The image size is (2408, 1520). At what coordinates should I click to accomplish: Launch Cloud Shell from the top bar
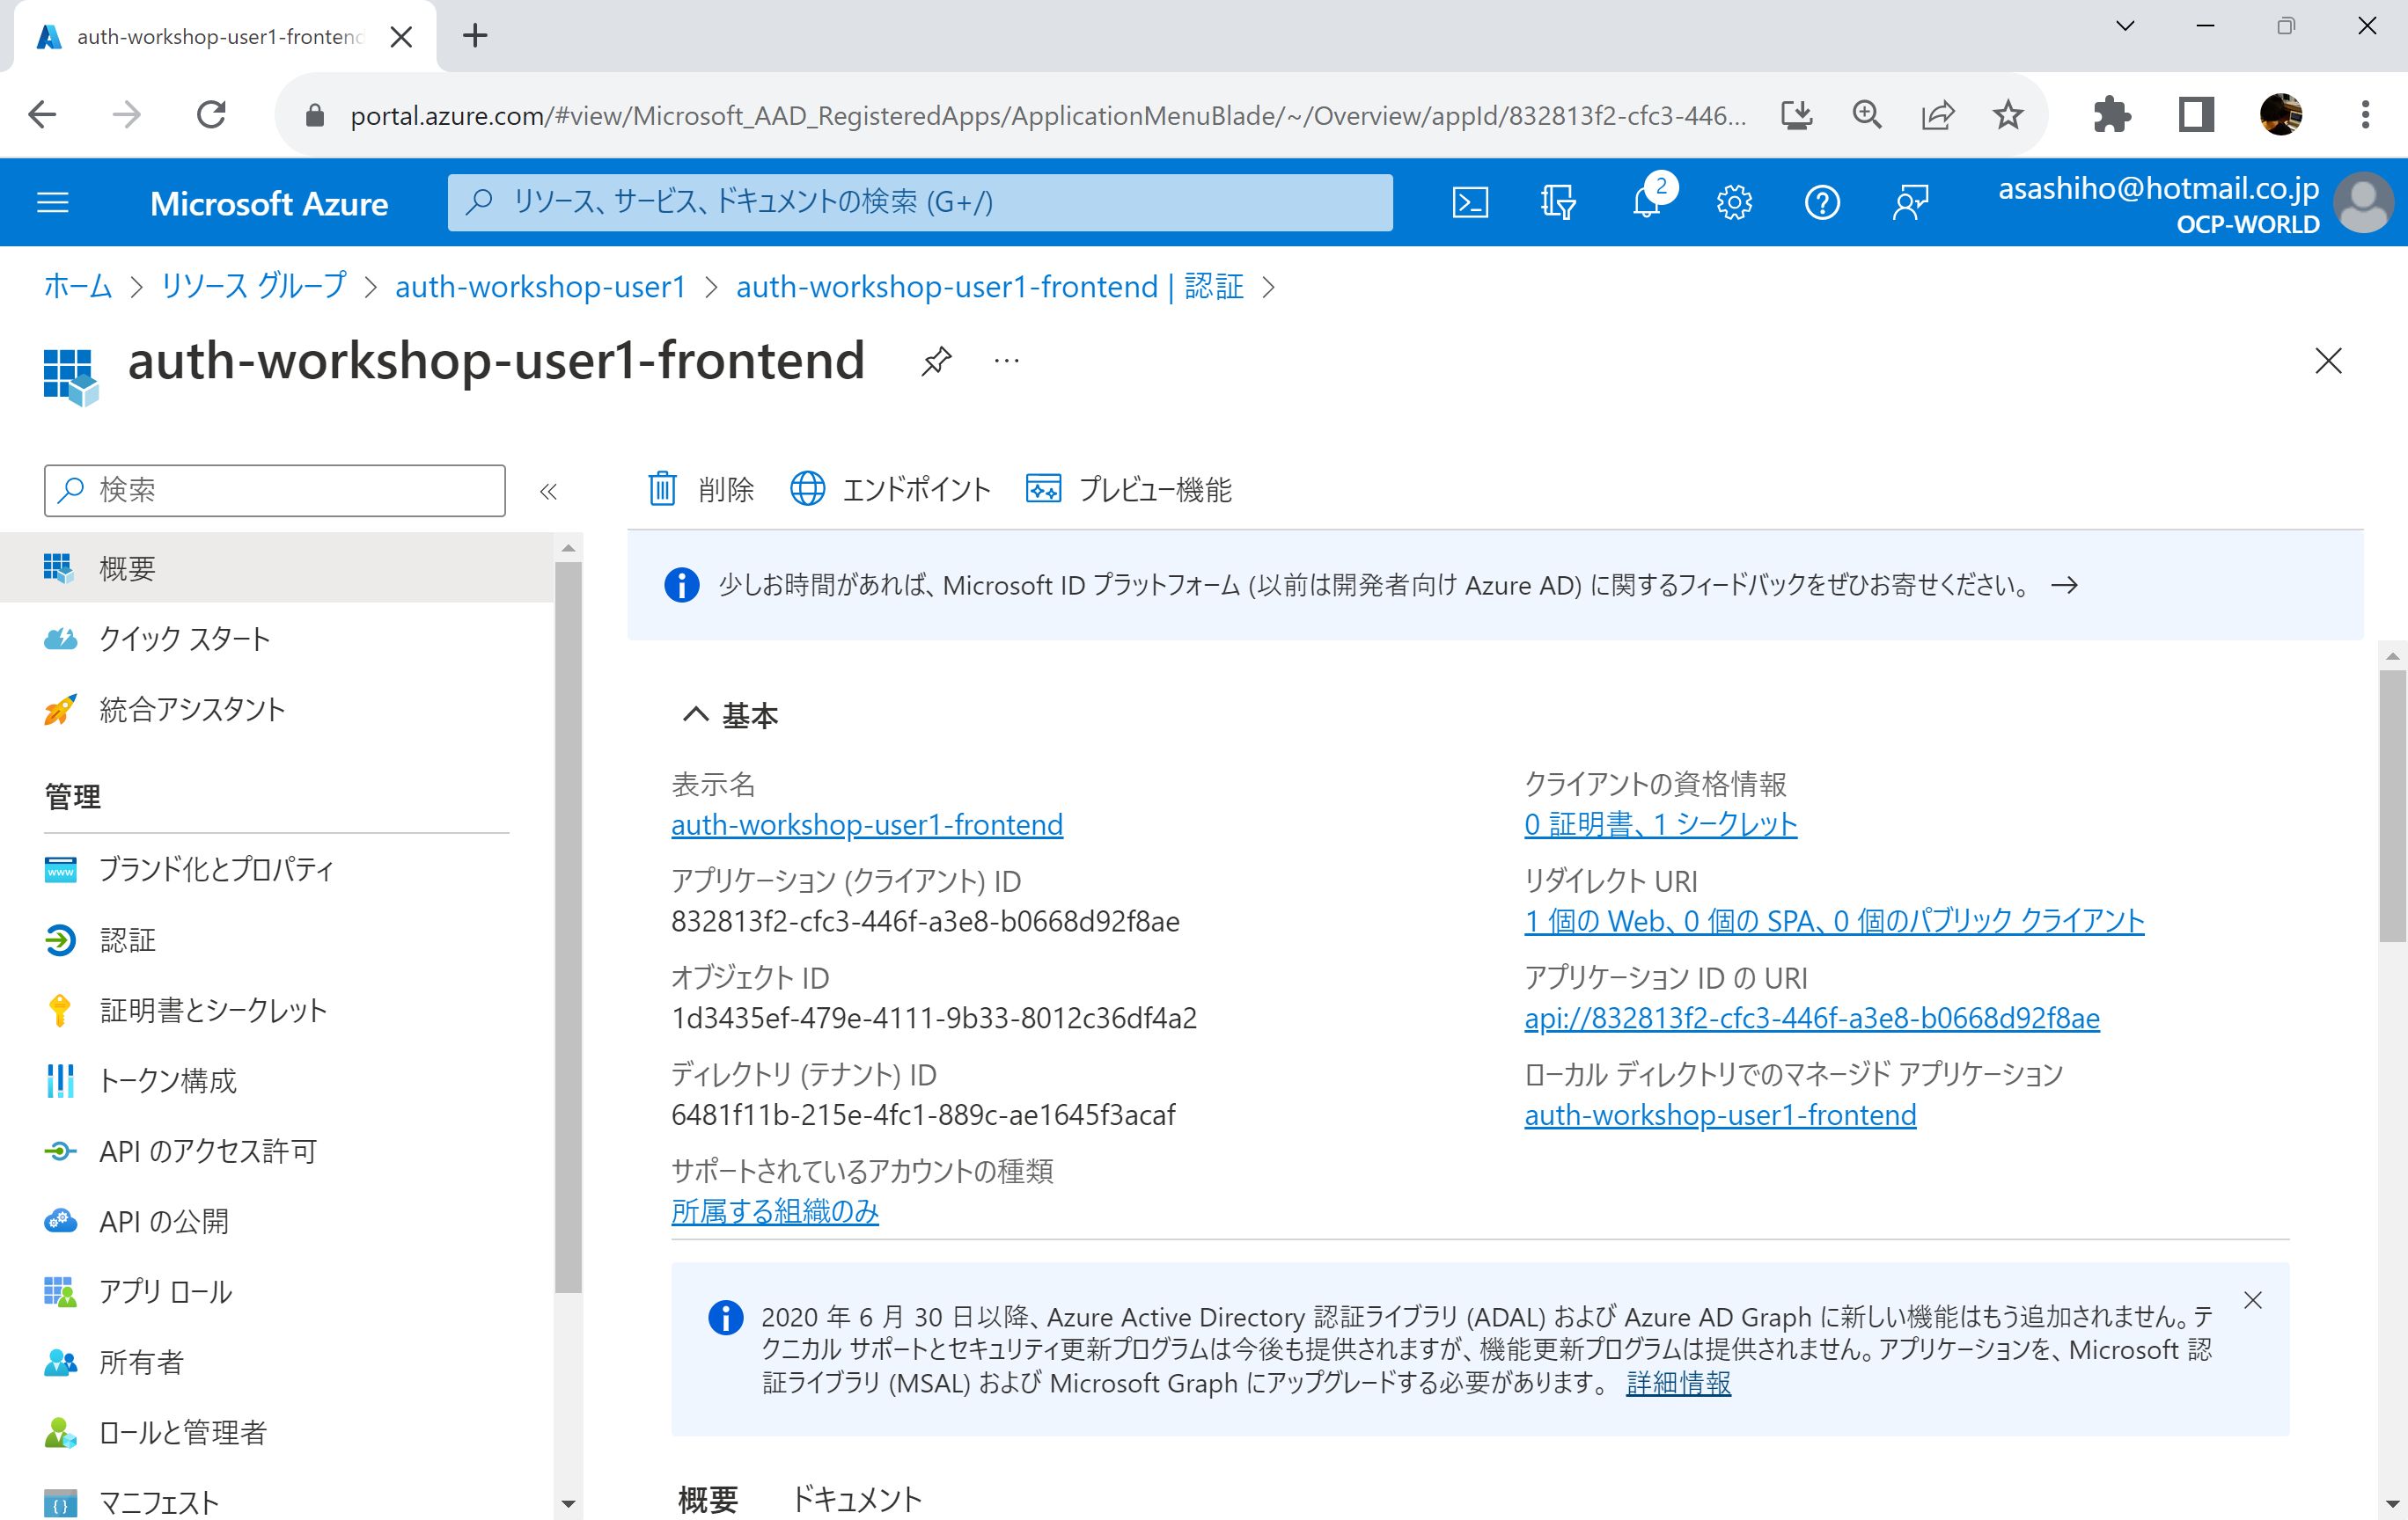[x=1469, y=201]
